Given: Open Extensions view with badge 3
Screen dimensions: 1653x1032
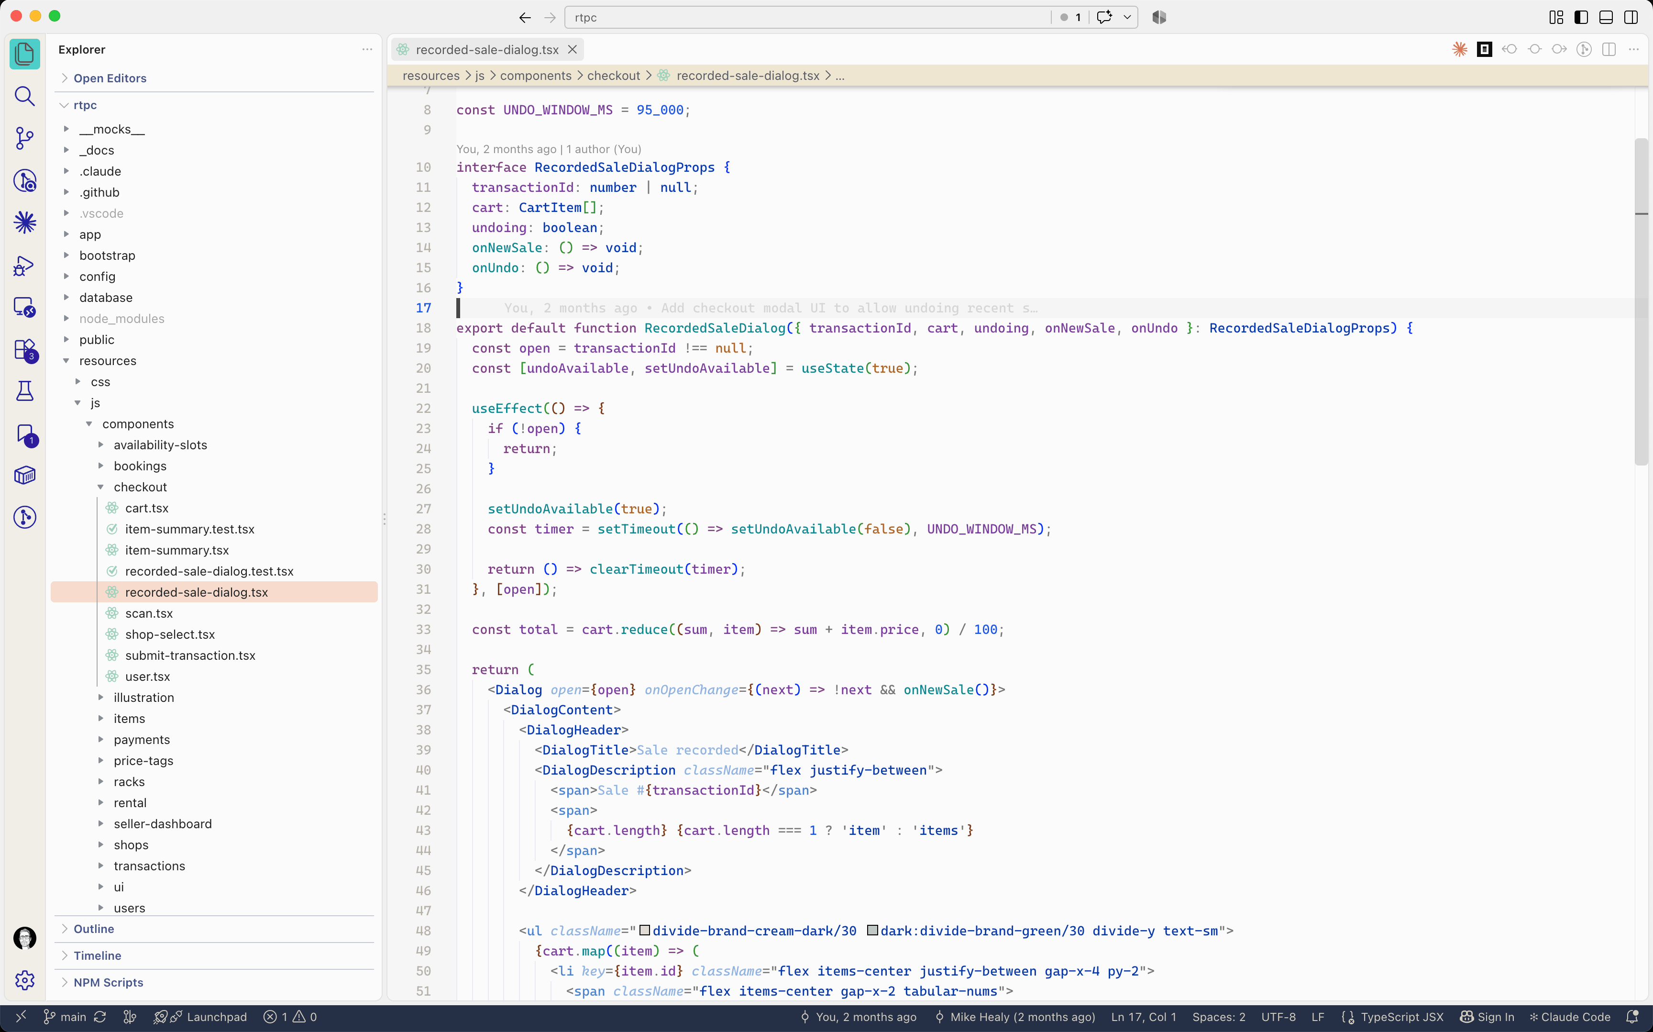Looking at the screenshot, I should click(x=24, y=349).
